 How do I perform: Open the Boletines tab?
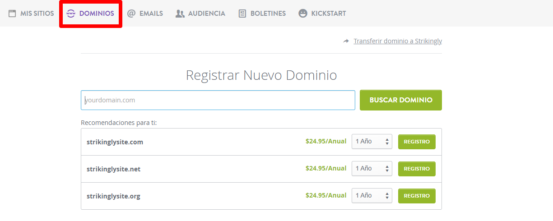(x=262, y=14)
